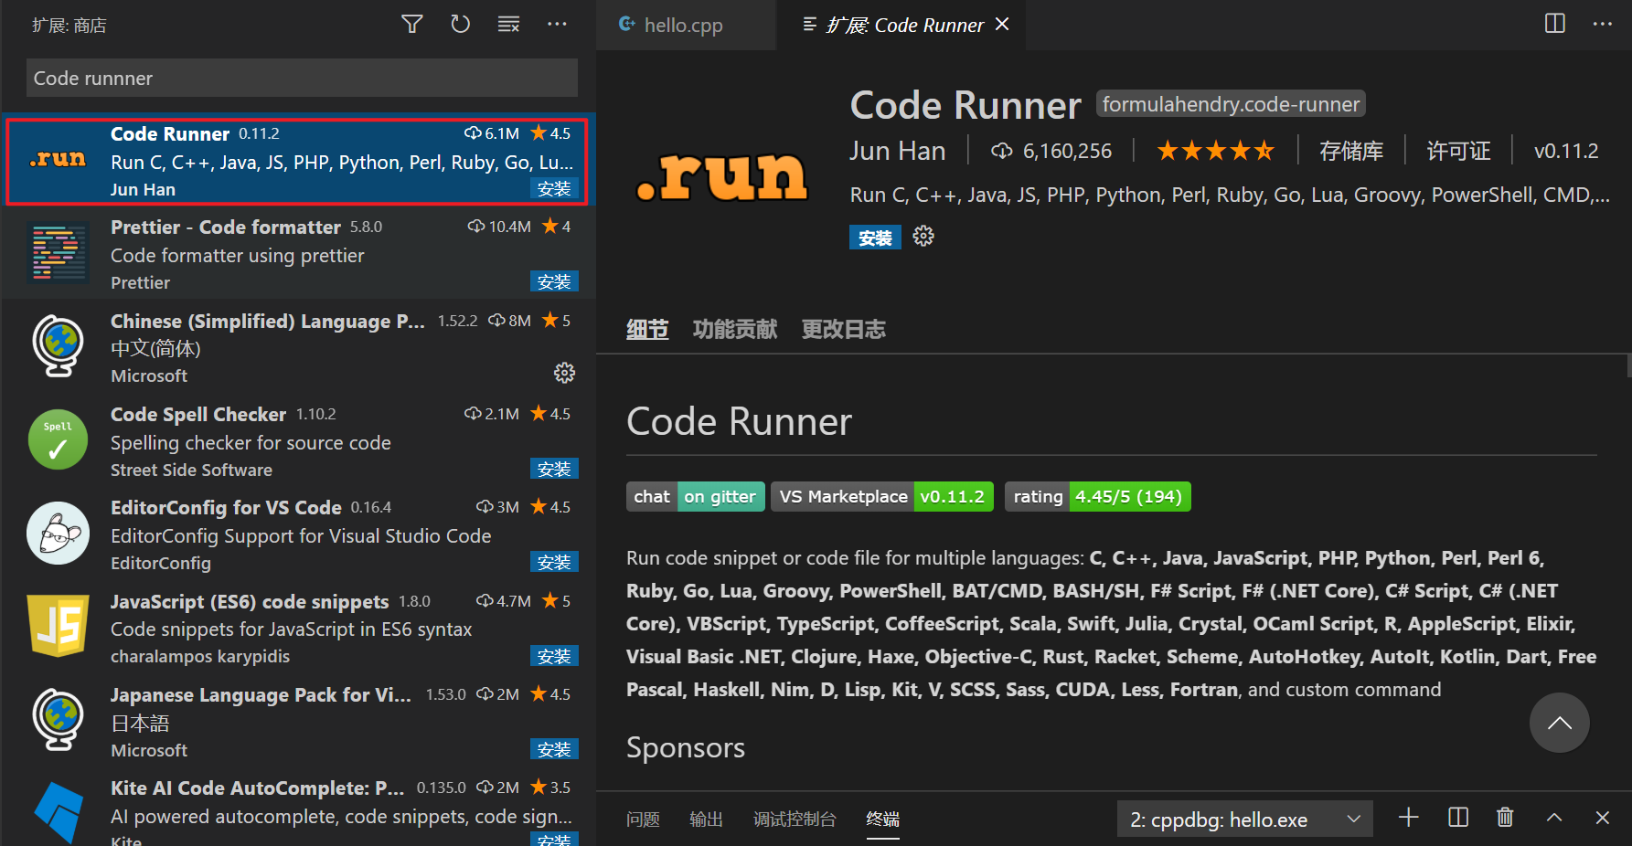This screenshot has width=1632, height=846.
Task: Switch to 更改日志 changelog tab
Action: [843, 330]
